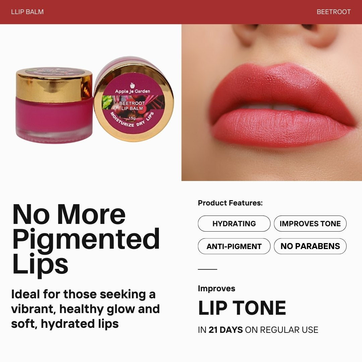Click the gold lid of upright jar

54,84
